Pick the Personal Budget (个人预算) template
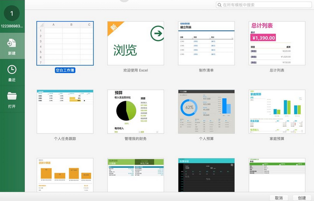This screenshot has height=201, width=314. click(x=206, y=112)
